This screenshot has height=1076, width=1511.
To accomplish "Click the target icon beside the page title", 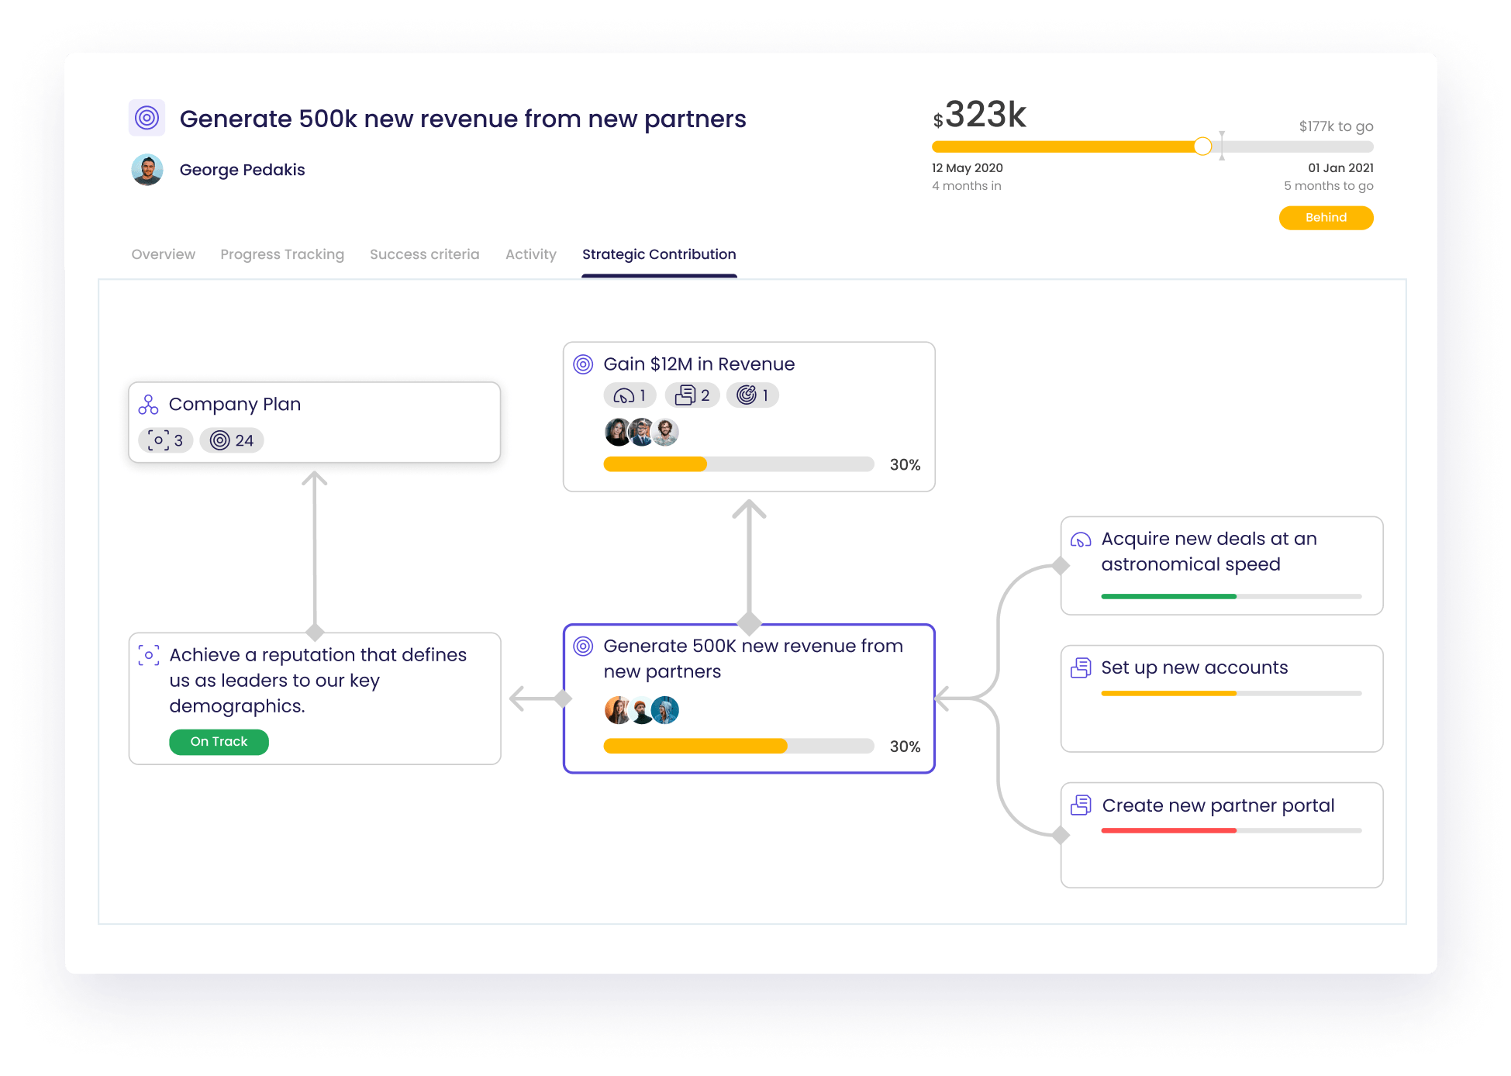I will 147,118.
